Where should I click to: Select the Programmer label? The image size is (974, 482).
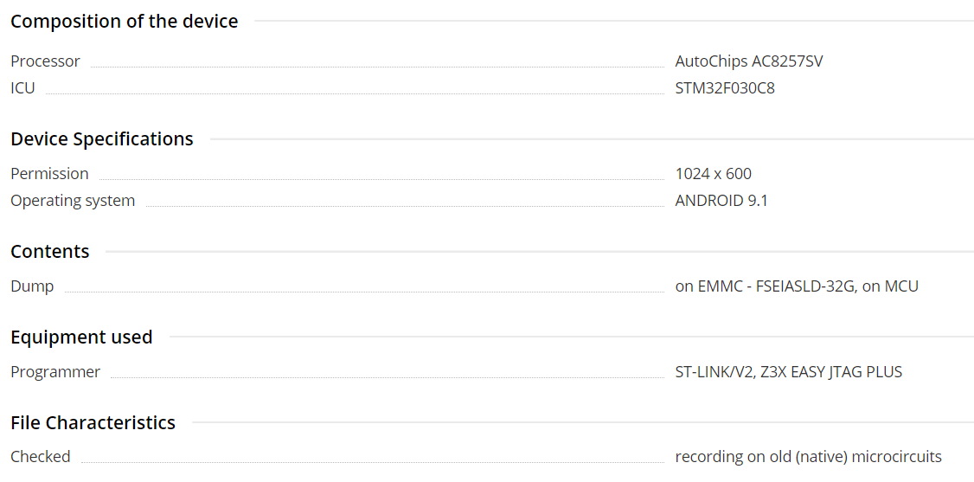click(x=55, y=372)
